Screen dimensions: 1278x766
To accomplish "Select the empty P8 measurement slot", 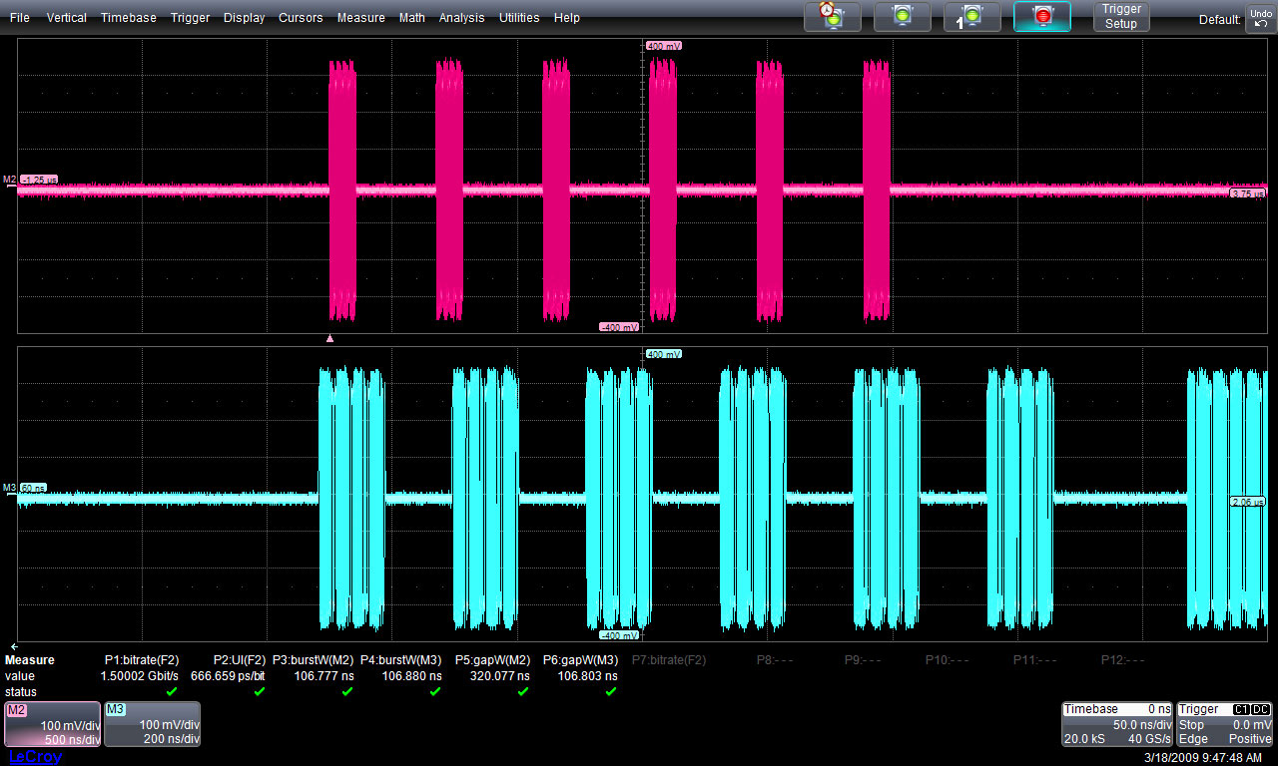I will (x=776, y=660).
